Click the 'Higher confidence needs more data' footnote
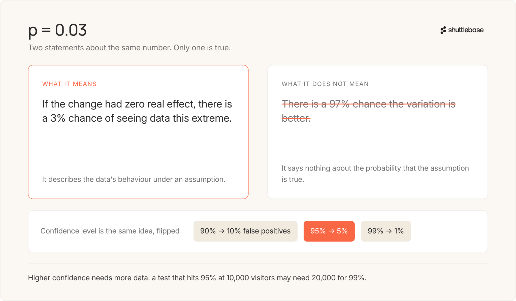The width and height of the screenshot is (516, 301). [x=197, y=278]
